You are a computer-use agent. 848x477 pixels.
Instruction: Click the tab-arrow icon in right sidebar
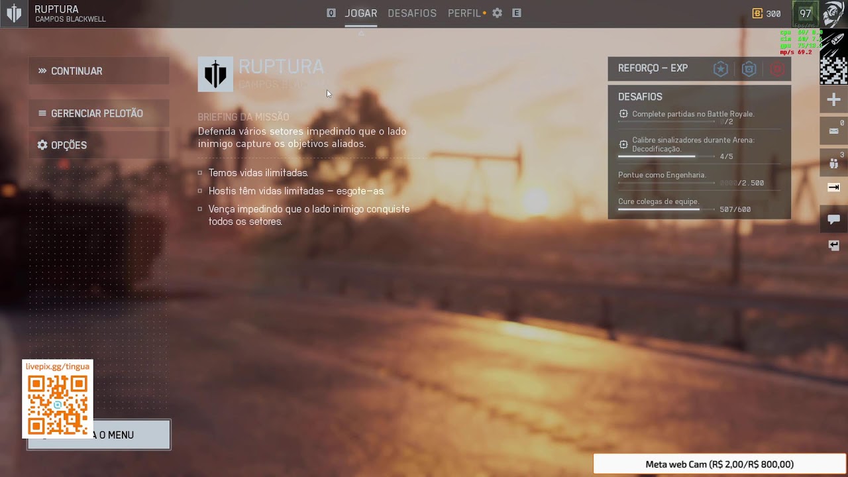[x=834, y=188]
